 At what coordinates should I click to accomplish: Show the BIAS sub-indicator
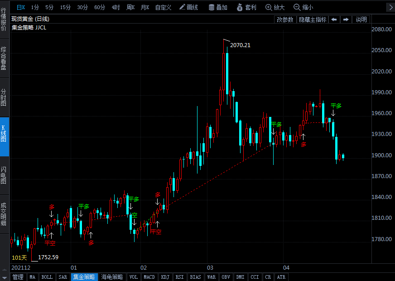pos(195,277)
